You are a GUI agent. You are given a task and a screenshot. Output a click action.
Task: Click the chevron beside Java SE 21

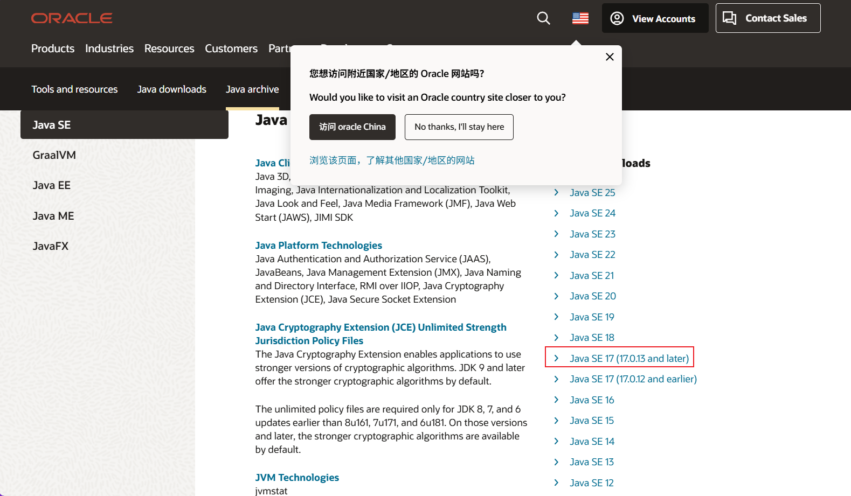[x=556, y=275]
